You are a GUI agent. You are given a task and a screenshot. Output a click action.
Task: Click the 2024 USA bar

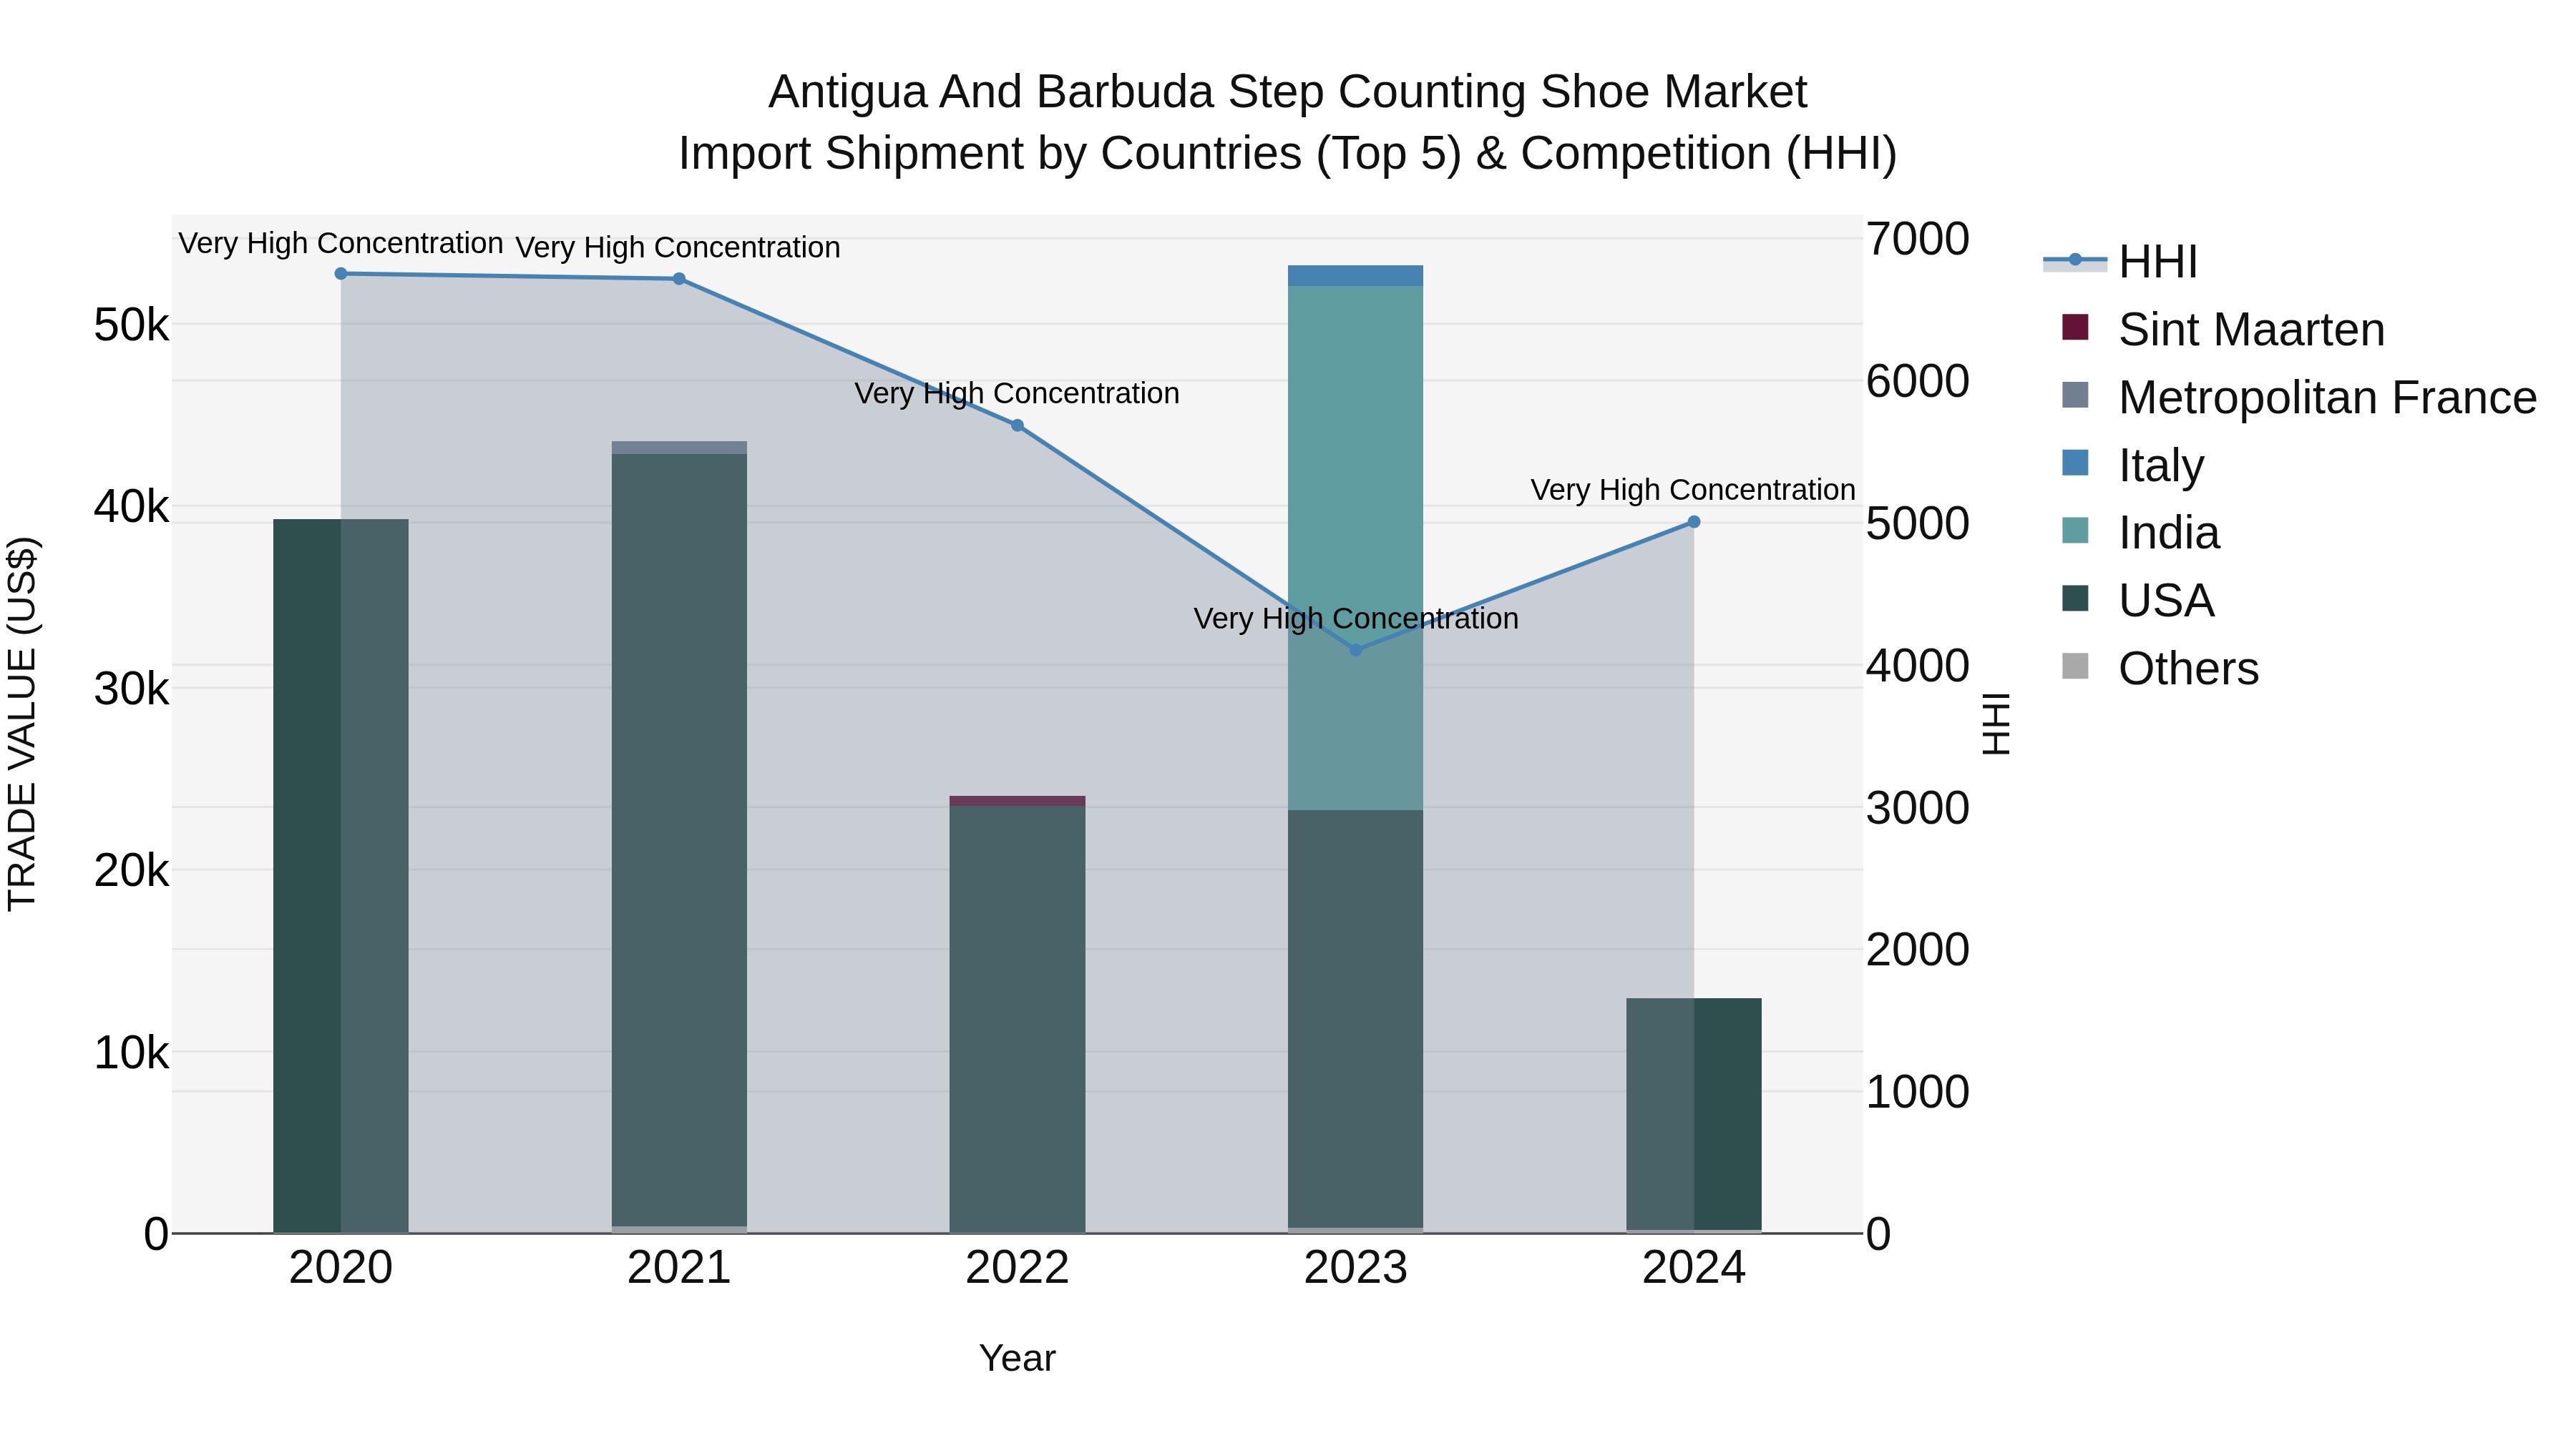tap(1693, 1114)
